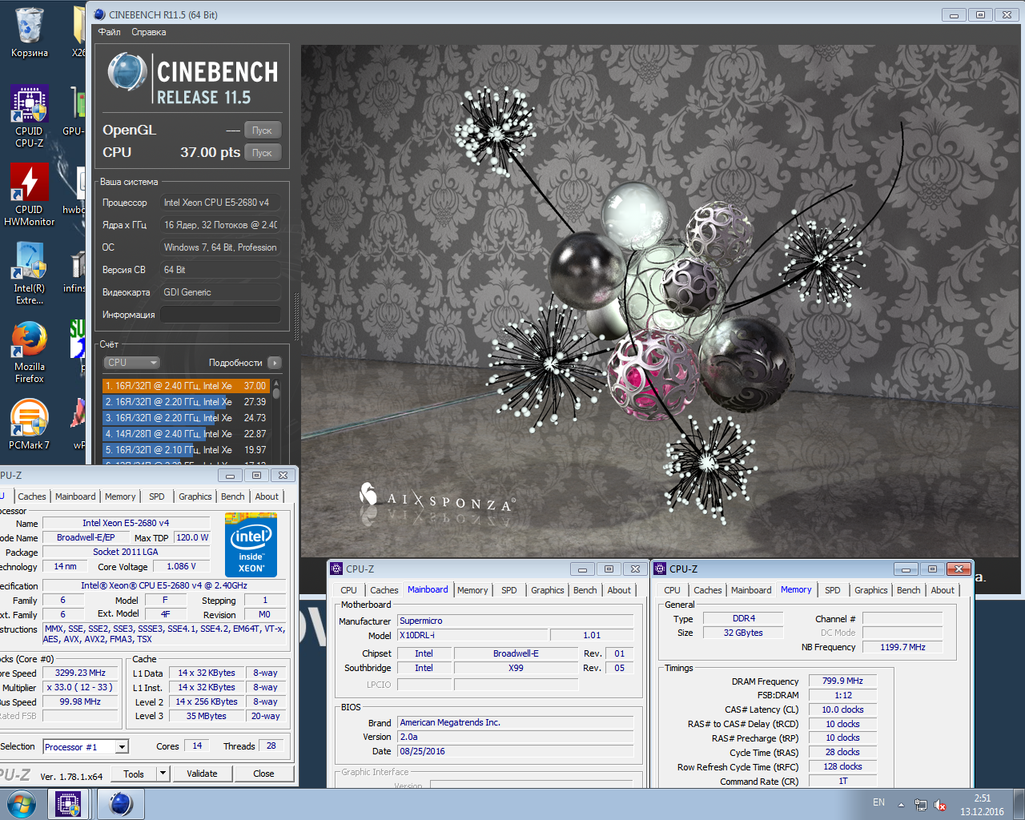1025x820 pixels.
Task: Click the X10DRL-i model field
Action: click(472, 635)
